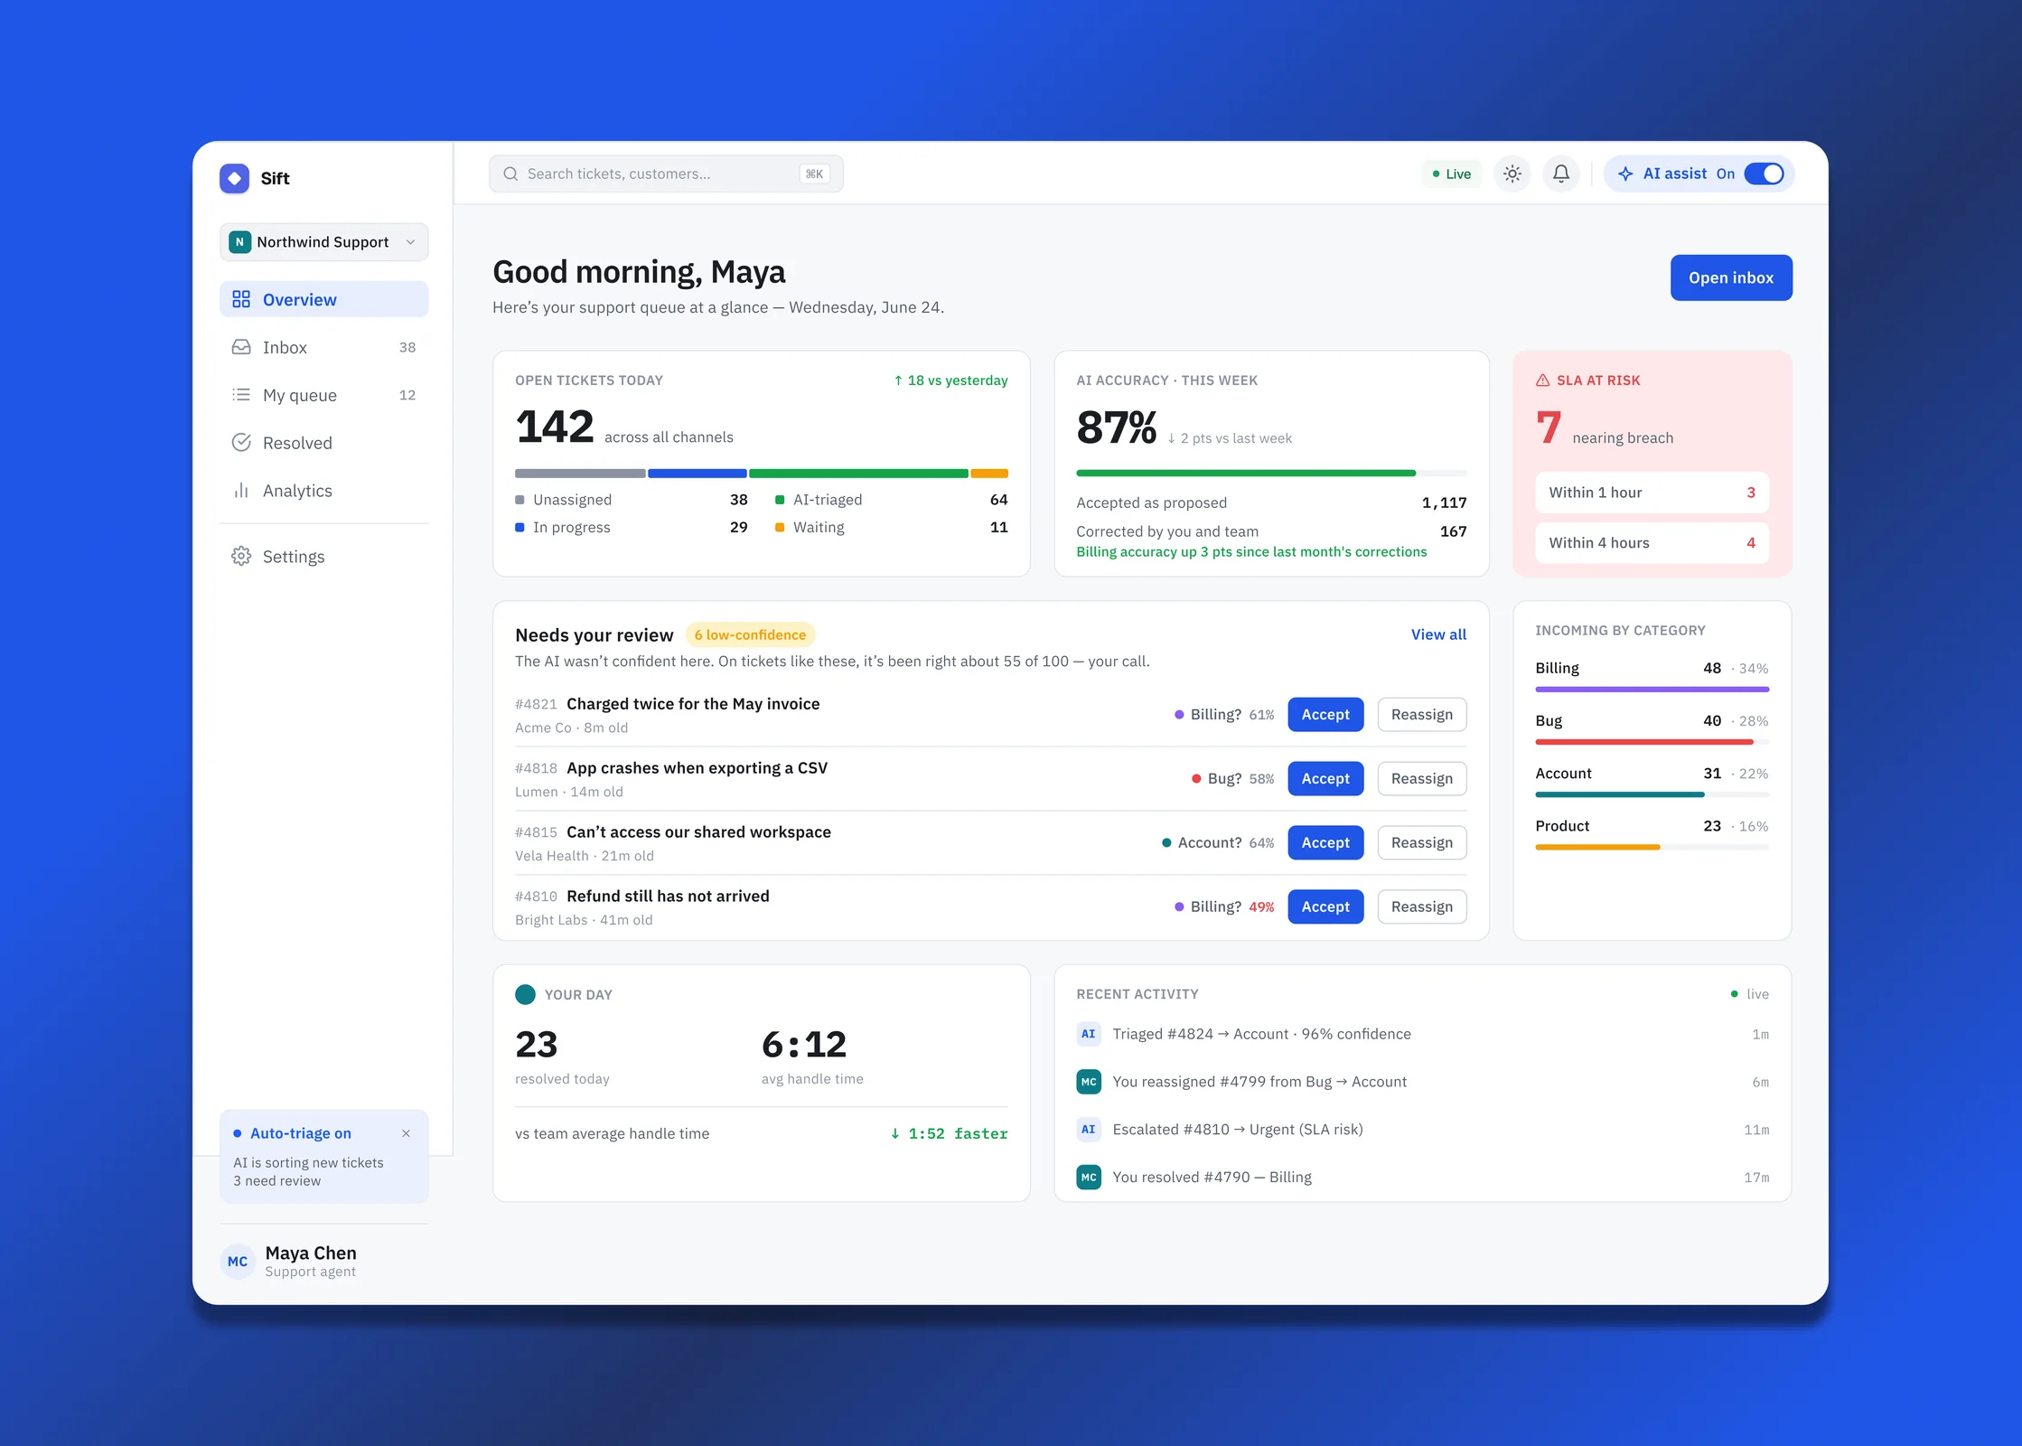Accept Billing category for ticket #4821

1325,714
